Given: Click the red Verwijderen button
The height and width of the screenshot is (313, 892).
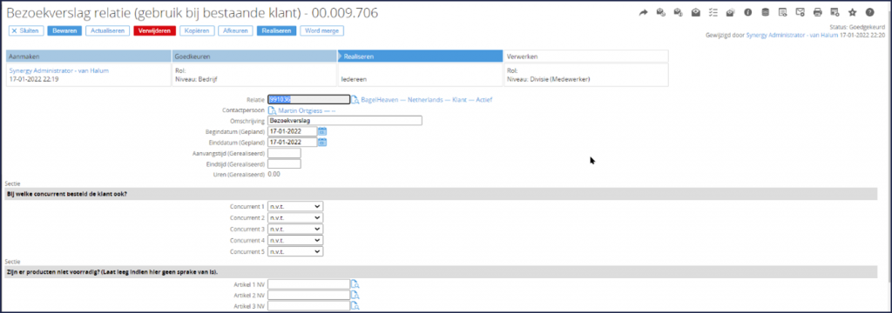Looking at the screenshot, I should [155, 30].
